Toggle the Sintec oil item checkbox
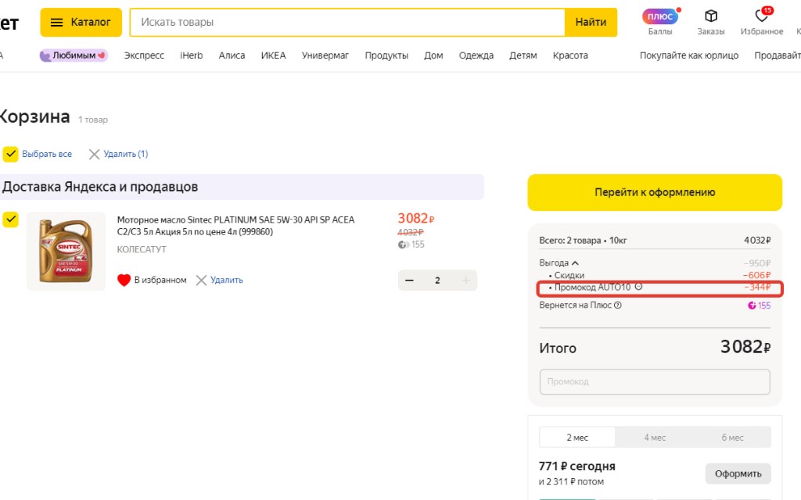This screenshot has height=500, width=801. tap(11, 220)
